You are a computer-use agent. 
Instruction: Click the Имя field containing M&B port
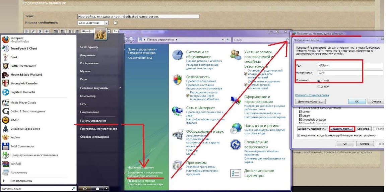point(350,65)
